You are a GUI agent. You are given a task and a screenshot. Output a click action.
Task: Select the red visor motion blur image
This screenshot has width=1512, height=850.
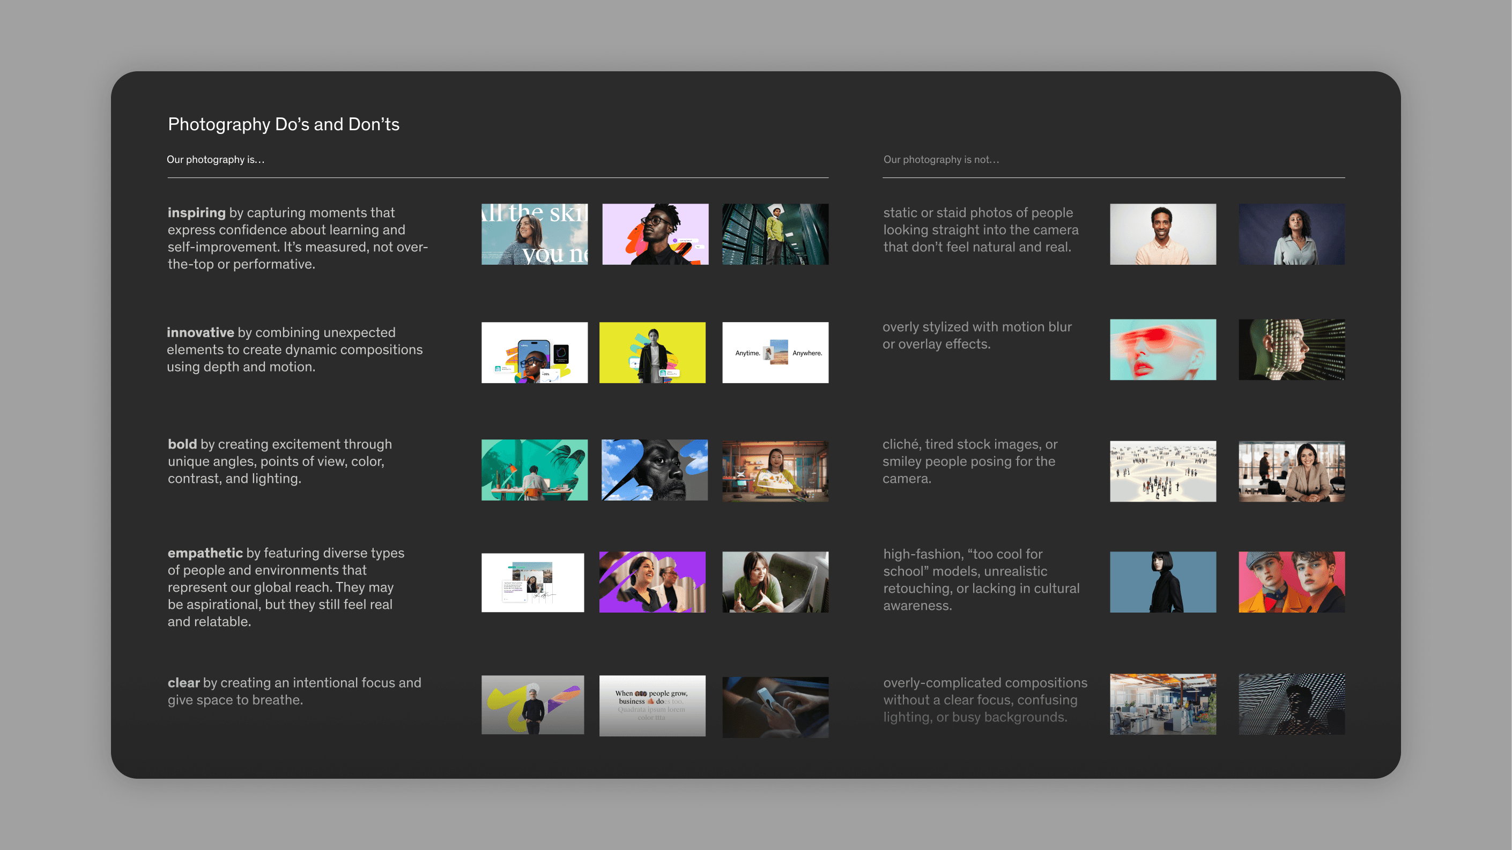point(1163,349)
